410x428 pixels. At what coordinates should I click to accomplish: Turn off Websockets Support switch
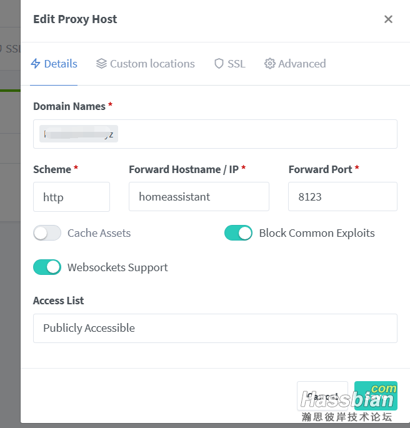pos(47,267)
